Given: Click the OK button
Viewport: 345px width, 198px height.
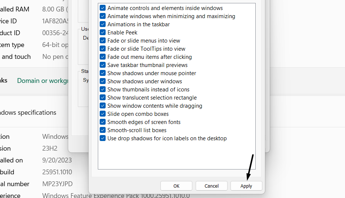Looking at the screenshot, I should coord(176,186).
